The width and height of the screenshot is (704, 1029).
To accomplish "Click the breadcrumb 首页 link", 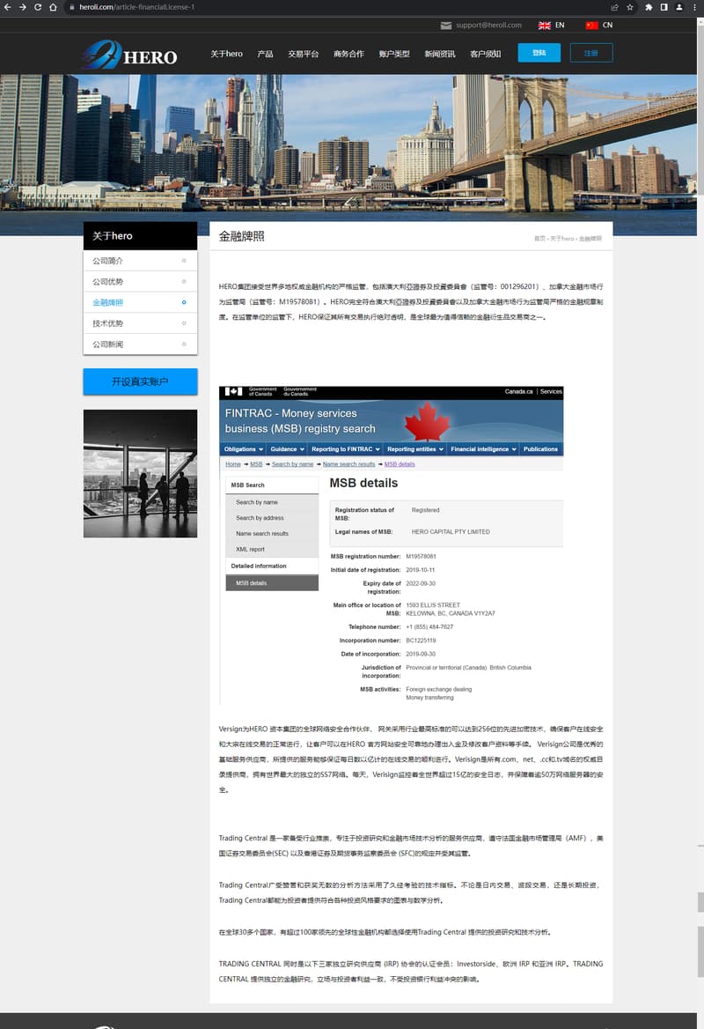I will click(539, 239).
